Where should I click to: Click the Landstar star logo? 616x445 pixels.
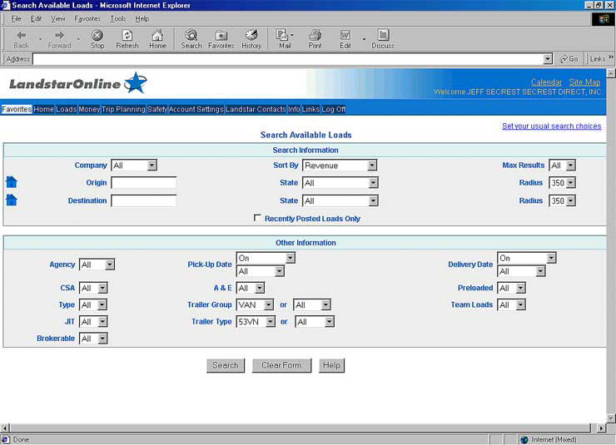135,83
